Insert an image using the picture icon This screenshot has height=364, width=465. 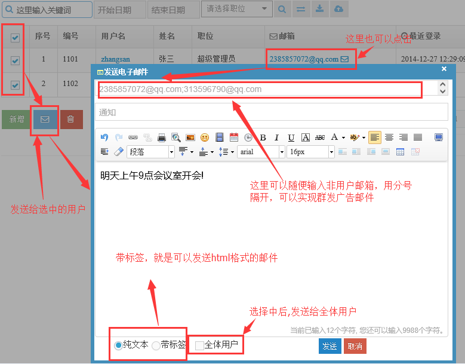190,137
